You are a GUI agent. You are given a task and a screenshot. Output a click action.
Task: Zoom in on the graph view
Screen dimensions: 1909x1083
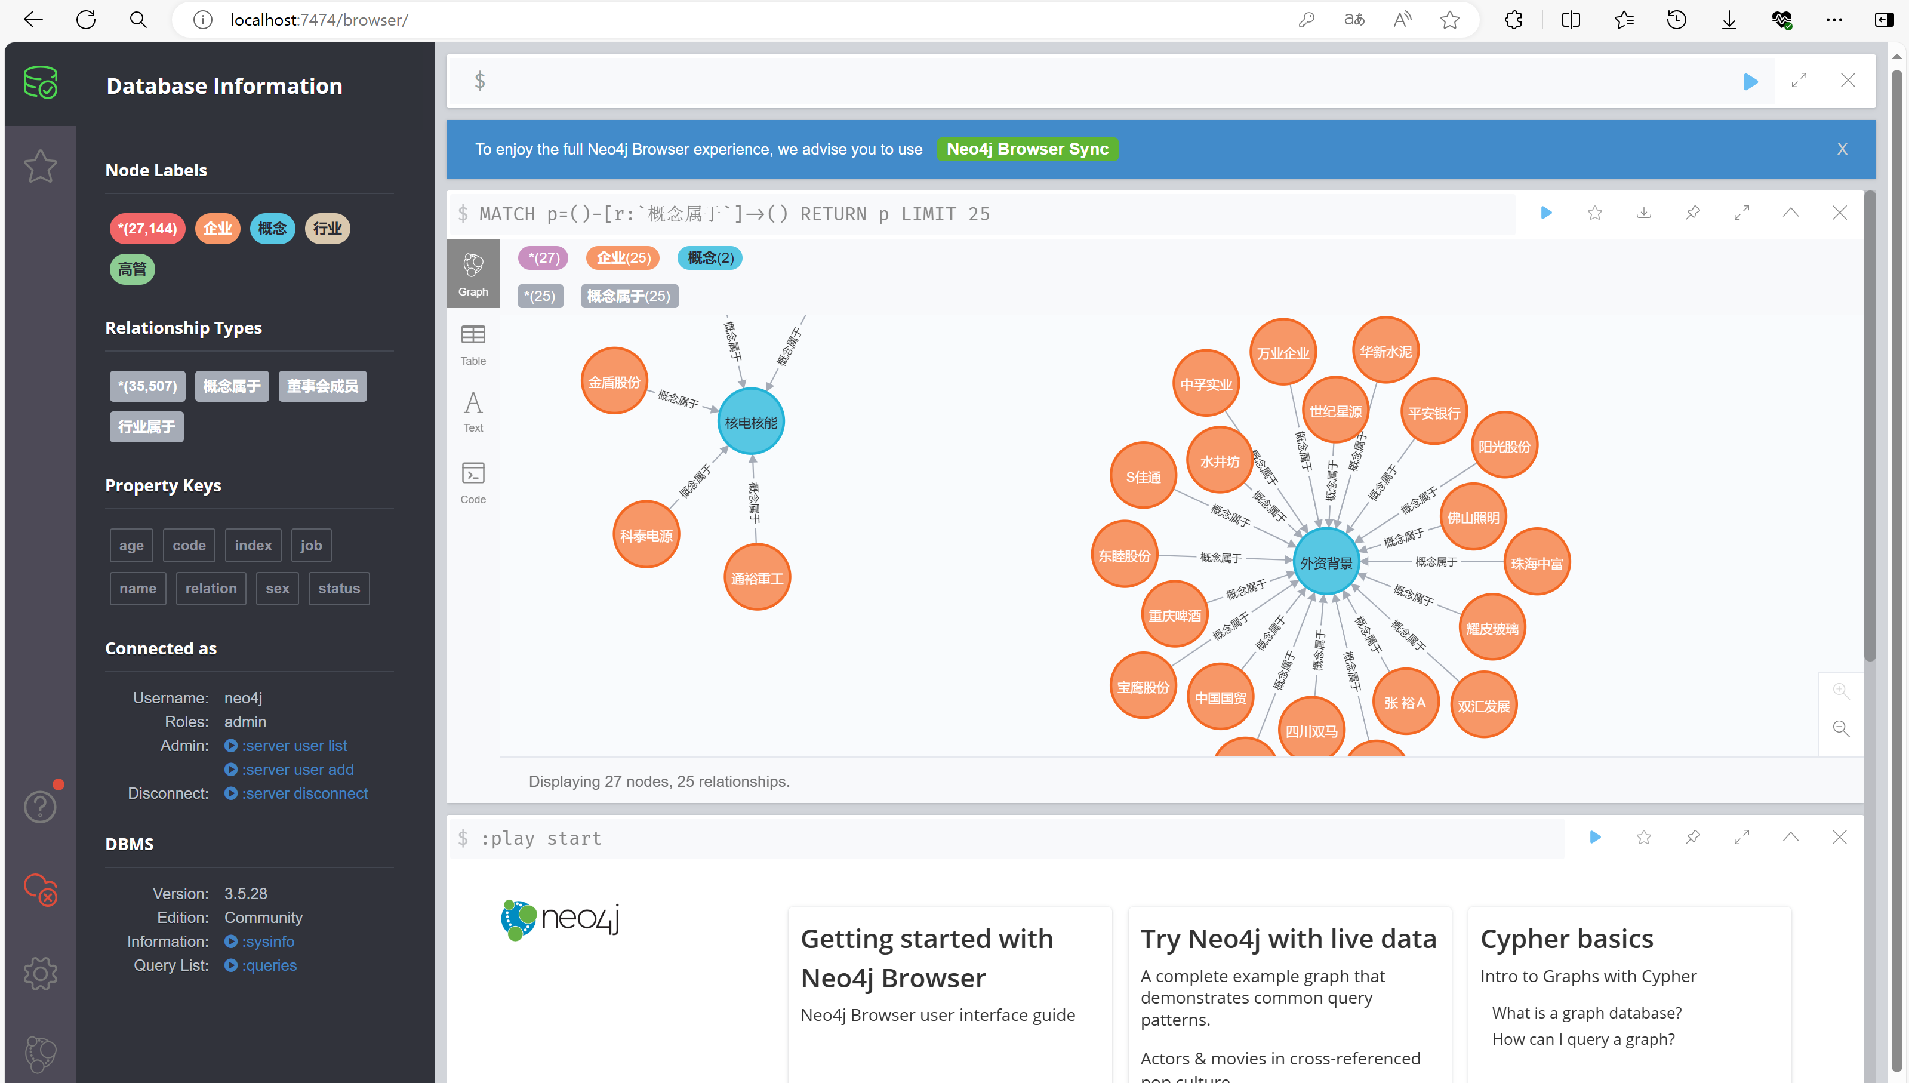(x=1840, y=691)
